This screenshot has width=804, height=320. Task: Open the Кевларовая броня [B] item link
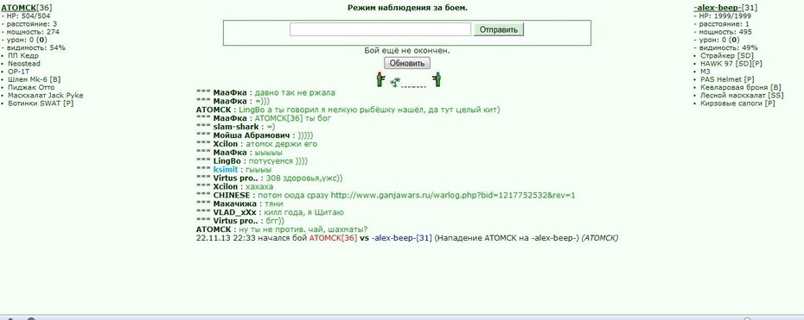tap(740, 87)
